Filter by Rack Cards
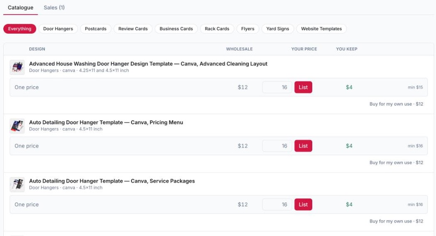This screenshot has height=236, width=436. [x=217, y=29]
